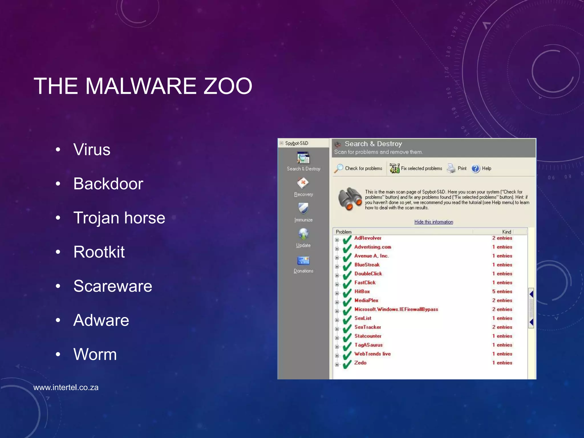Select the TagASaurus problem name
This screenshot has width=584, height=438.
point(368,345)
